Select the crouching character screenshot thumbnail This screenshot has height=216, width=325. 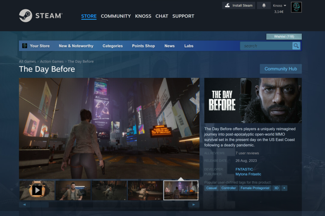click(x=109, y=190)
